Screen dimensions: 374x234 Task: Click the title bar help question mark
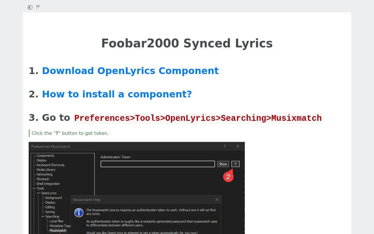pos(225,146)
